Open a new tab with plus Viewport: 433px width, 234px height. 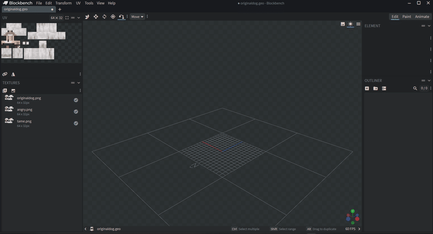tap(60, 9)
